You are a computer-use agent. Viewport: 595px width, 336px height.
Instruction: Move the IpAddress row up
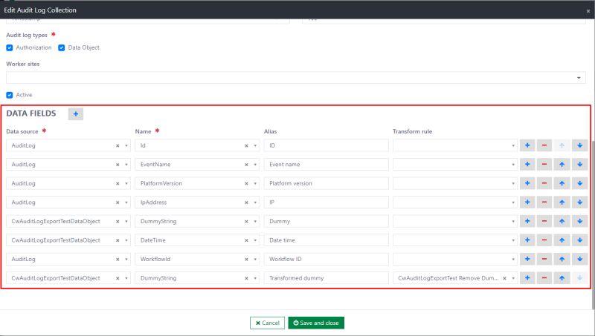click(562, 202)
